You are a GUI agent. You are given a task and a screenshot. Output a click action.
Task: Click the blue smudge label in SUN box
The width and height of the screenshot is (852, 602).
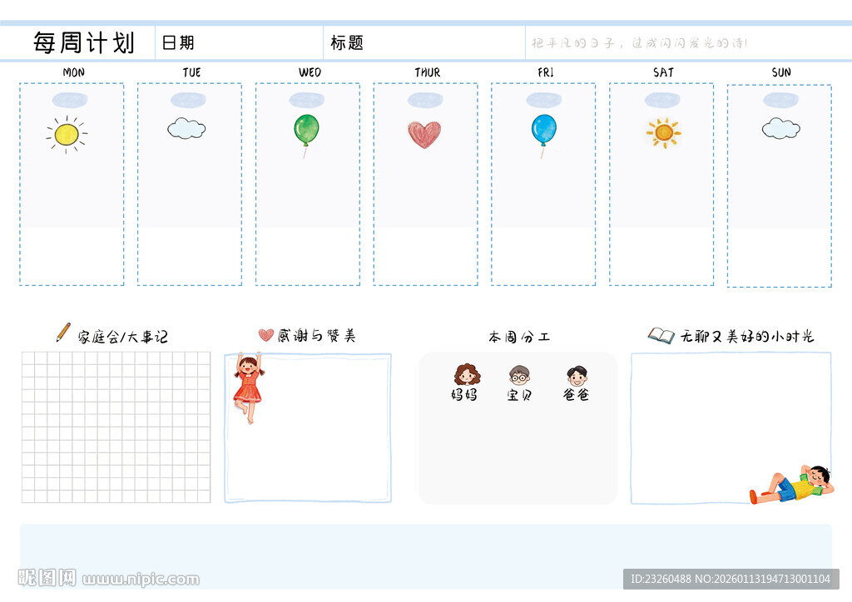[780, 100]
